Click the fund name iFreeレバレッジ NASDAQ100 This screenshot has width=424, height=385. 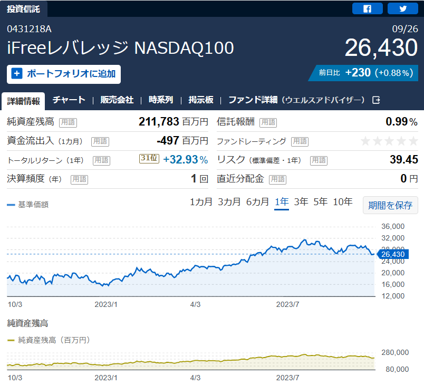pos(120,48)
